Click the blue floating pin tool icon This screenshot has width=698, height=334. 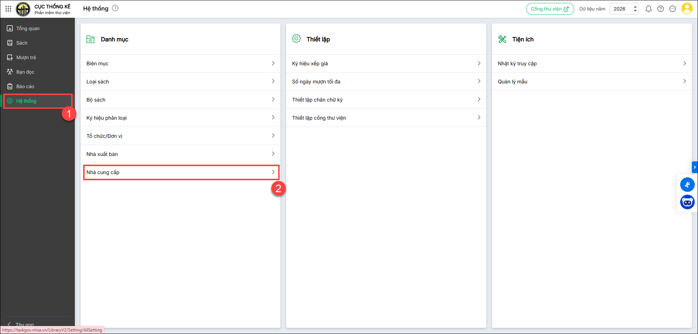point(687,185)
